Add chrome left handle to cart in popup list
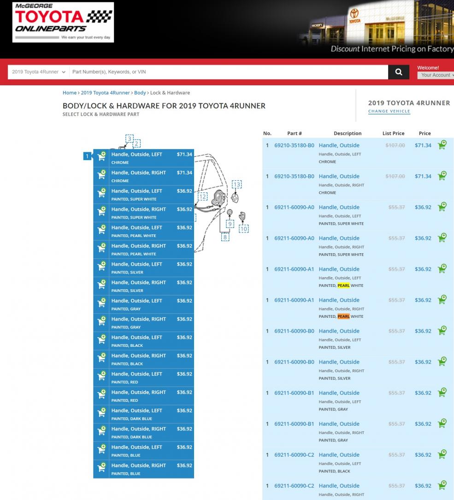Screen dimensions: 454x500 102,155
